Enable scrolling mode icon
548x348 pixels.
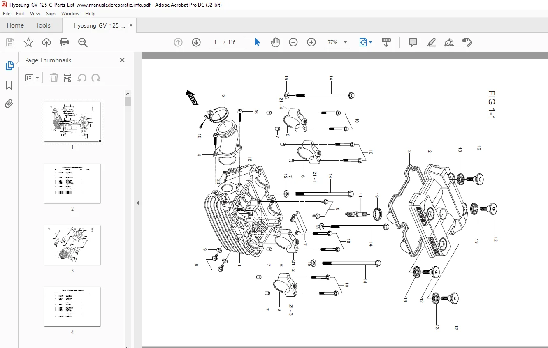click(x=386, y=42)
